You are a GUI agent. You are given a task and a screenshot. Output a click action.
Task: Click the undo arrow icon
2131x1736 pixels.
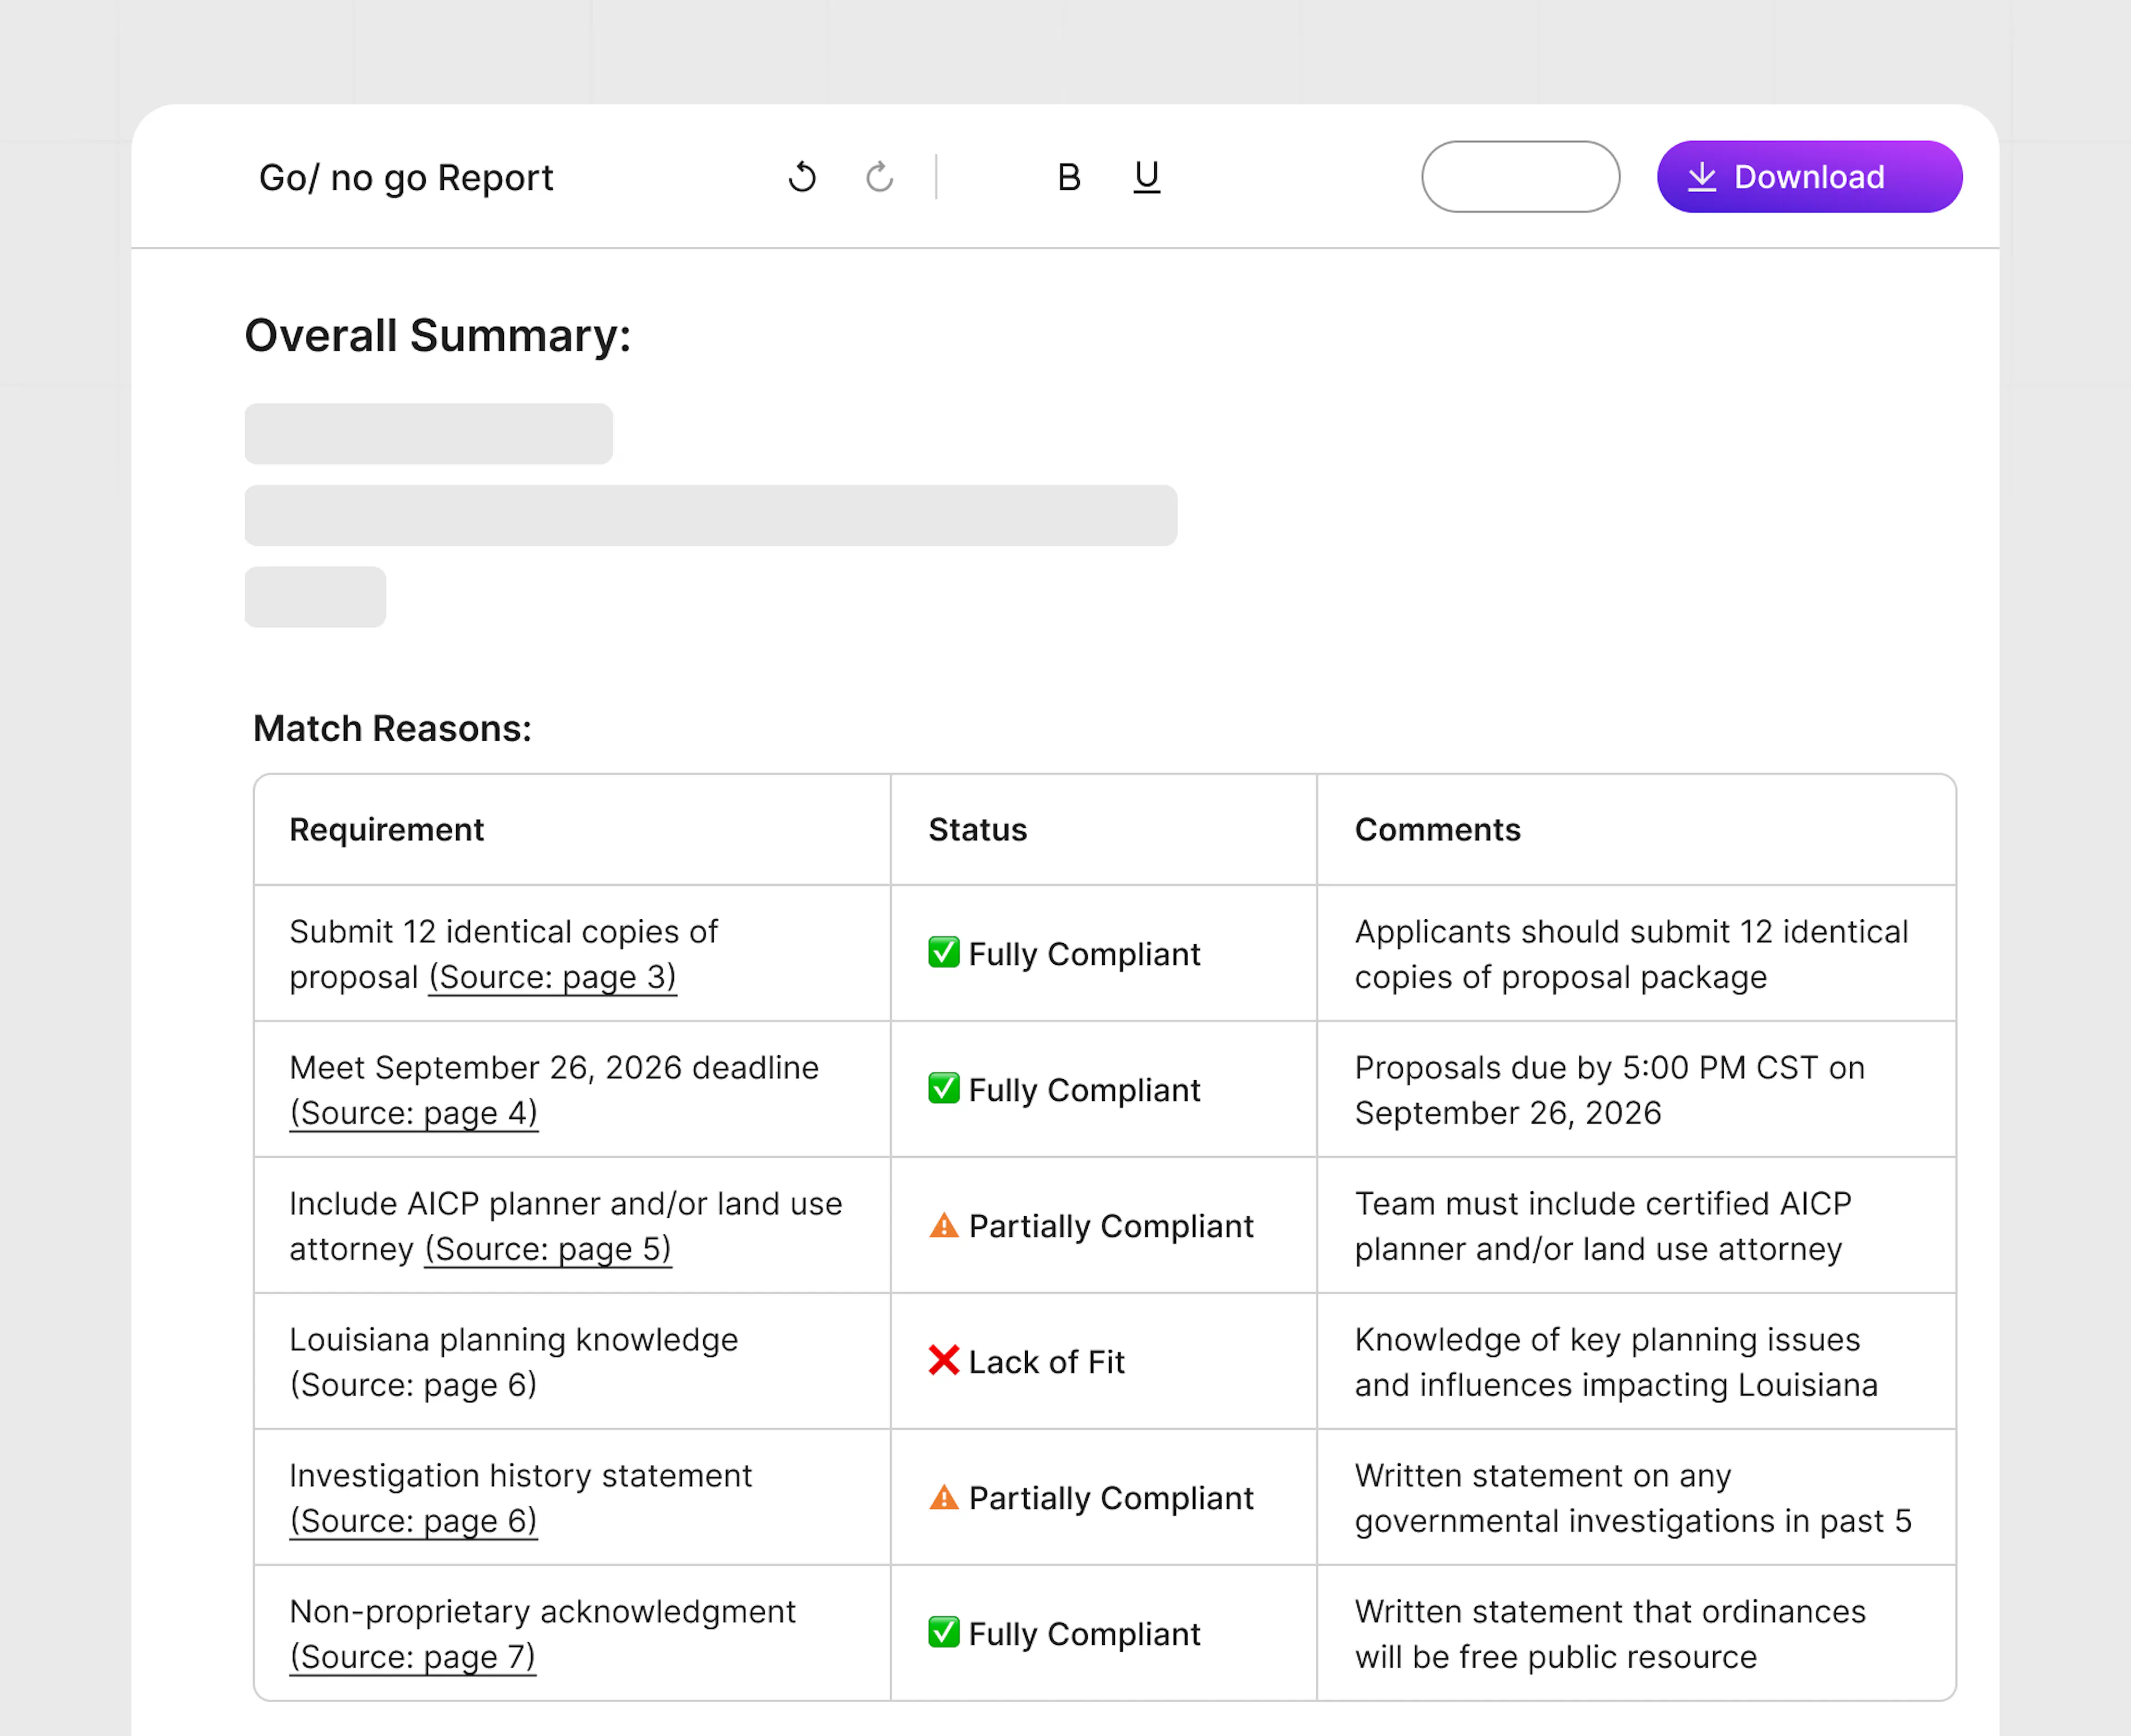(x=802, y=177)
